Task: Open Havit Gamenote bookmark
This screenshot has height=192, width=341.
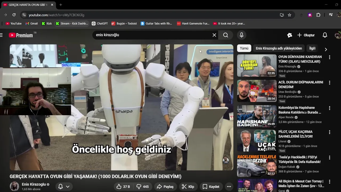Action: coord(193,23)
